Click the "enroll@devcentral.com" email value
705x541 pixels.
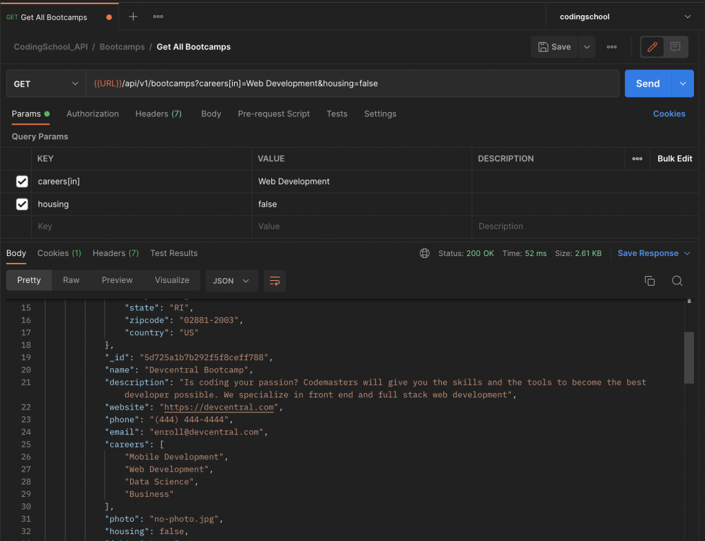(207, 432)
